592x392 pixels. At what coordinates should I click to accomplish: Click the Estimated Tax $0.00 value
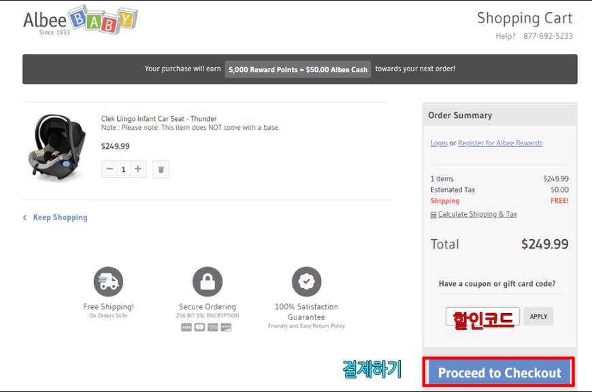(559, 190)
